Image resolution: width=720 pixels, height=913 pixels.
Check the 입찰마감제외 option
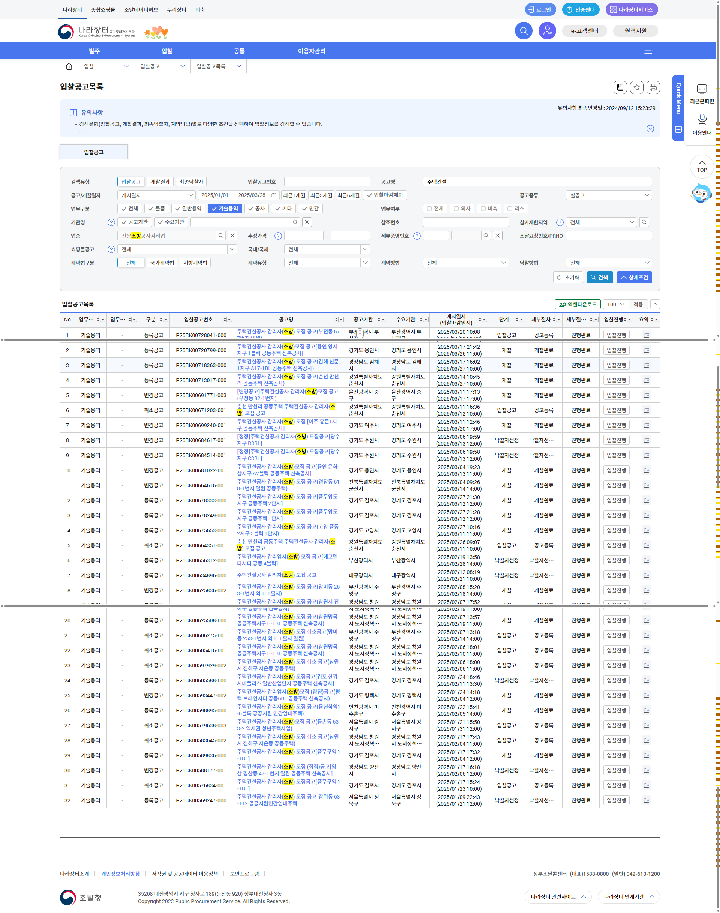coord(385,195)
